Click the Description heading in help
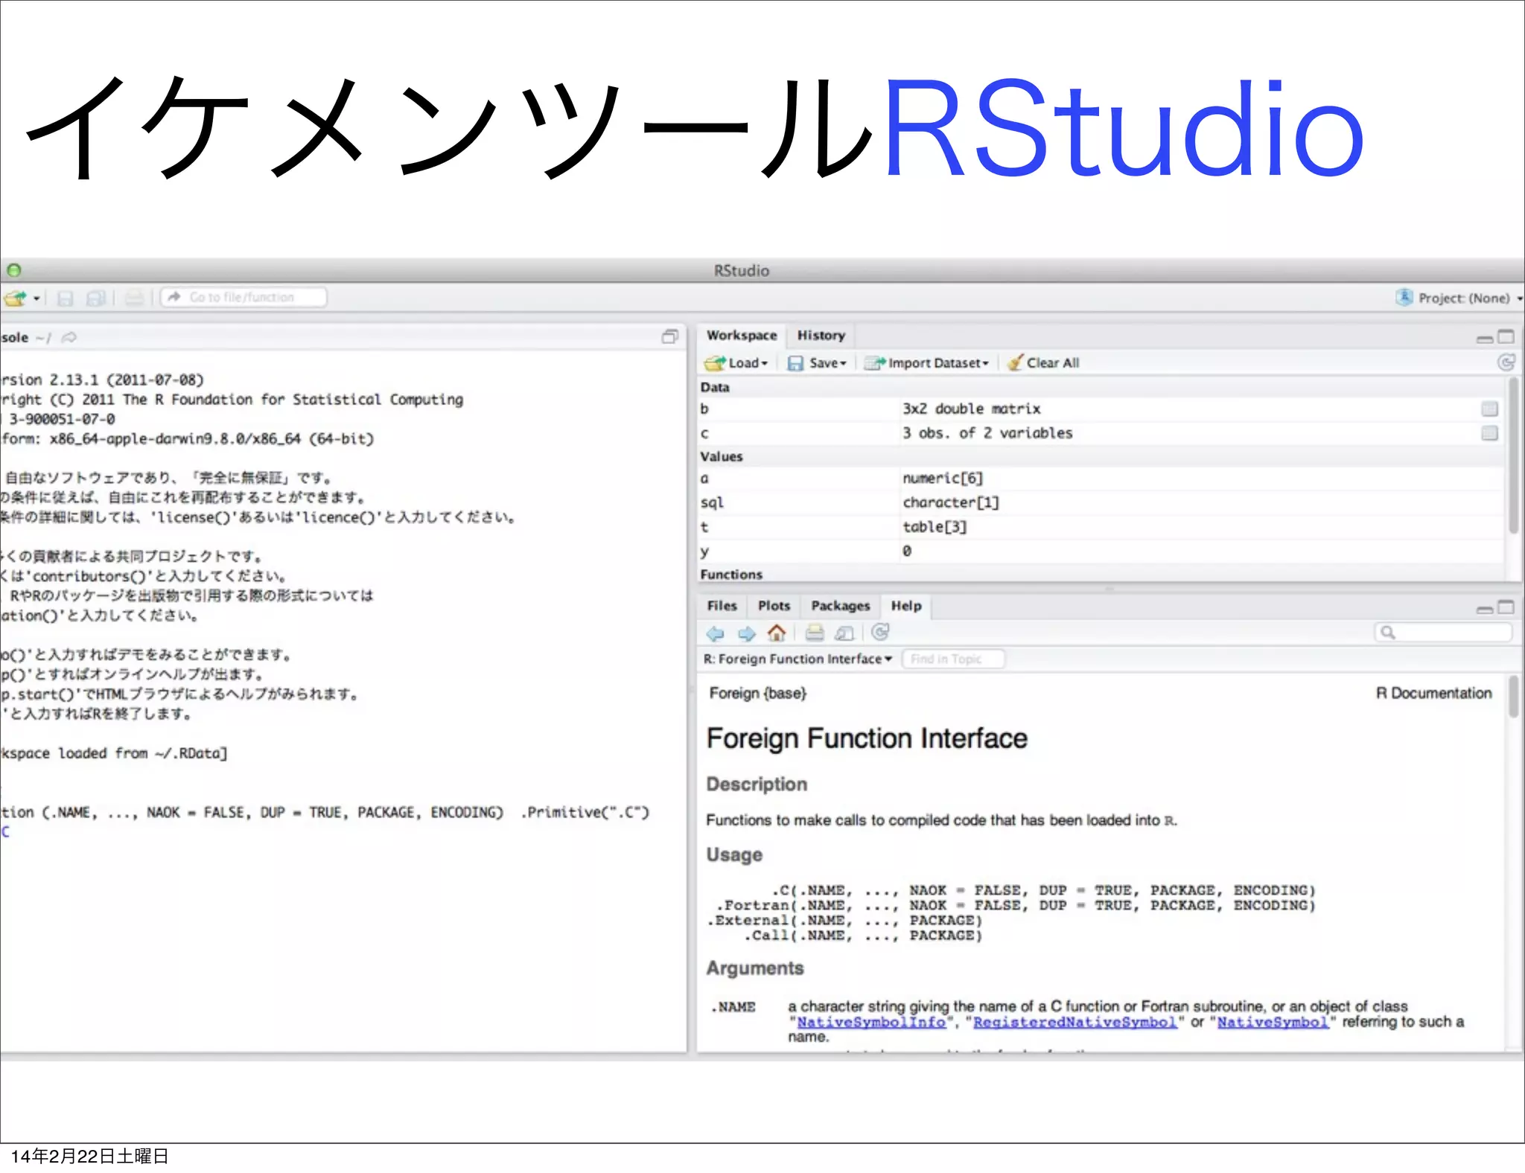 pyautogui.click(x=757, y=784)
